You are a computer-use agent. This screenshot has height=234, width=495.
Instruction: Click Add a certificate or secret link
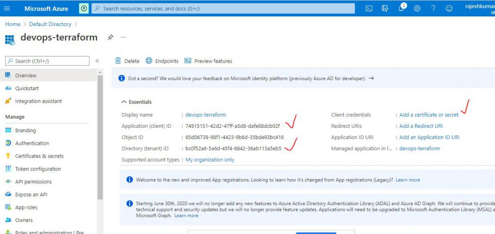click(429, 115)
